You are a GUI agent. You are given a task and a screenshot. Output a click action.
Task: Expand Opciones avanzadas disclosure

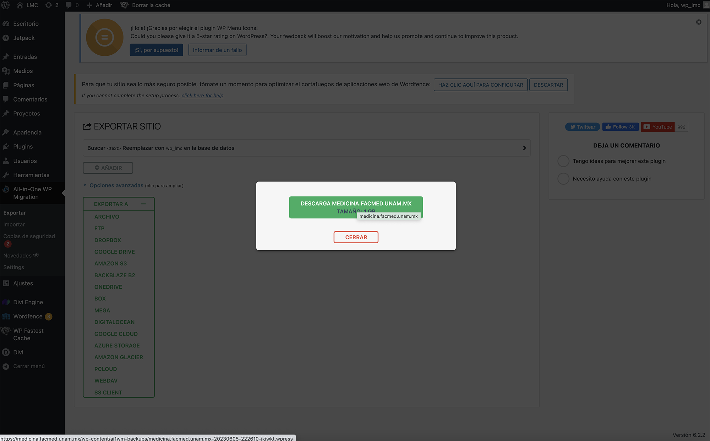116,185
